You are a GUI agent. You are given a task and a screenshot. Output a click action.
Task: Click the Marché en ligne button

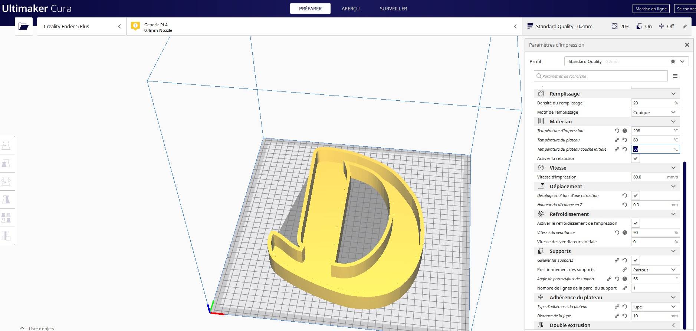tap(651, 9)
